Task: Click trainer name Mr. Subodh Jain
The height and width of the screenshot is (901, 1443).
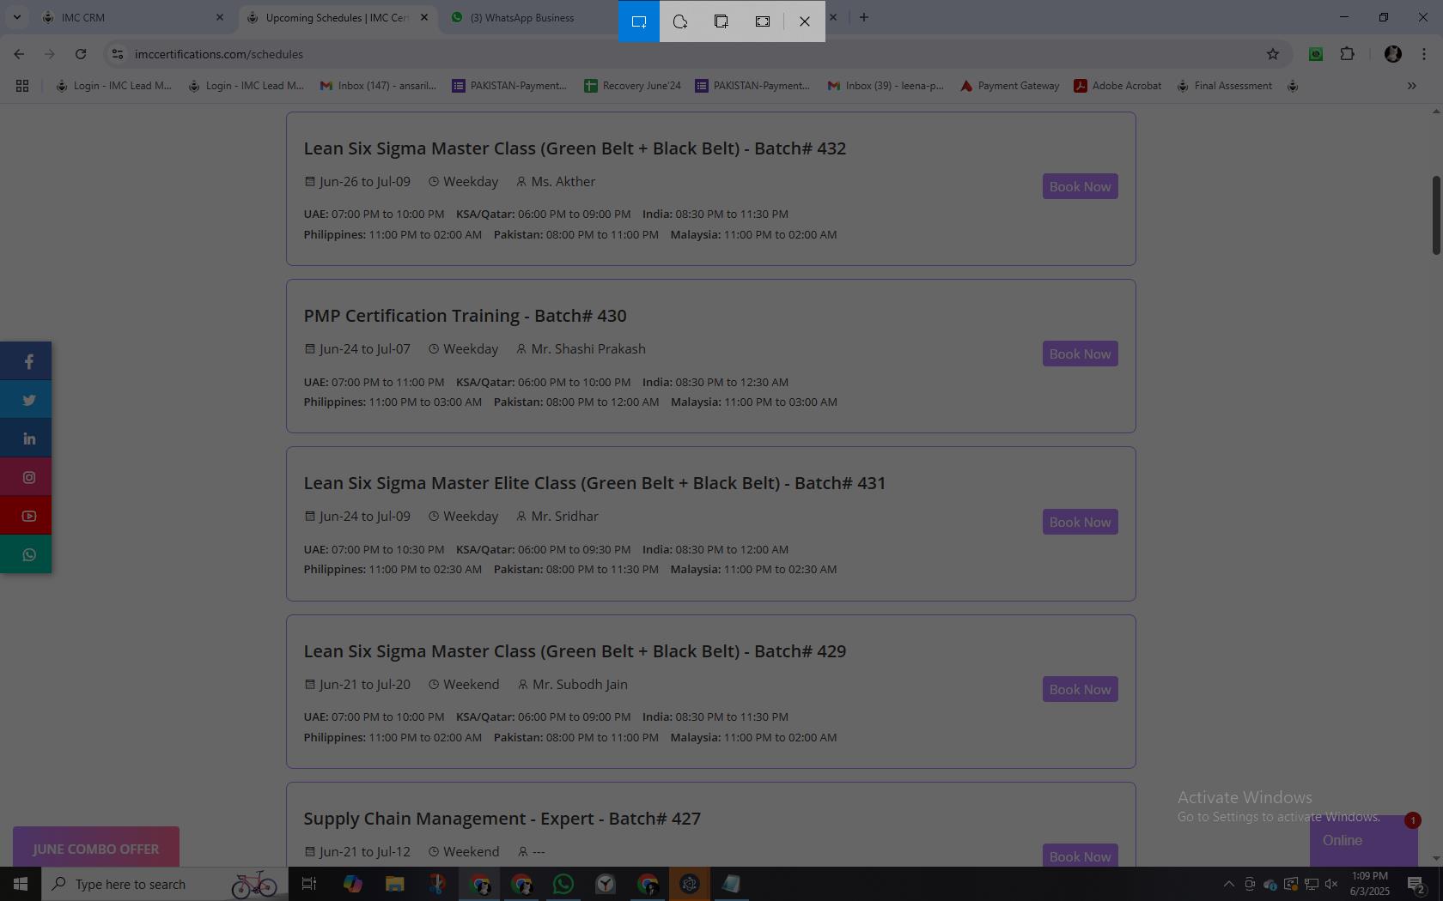Action: click(x=580, y=685)
